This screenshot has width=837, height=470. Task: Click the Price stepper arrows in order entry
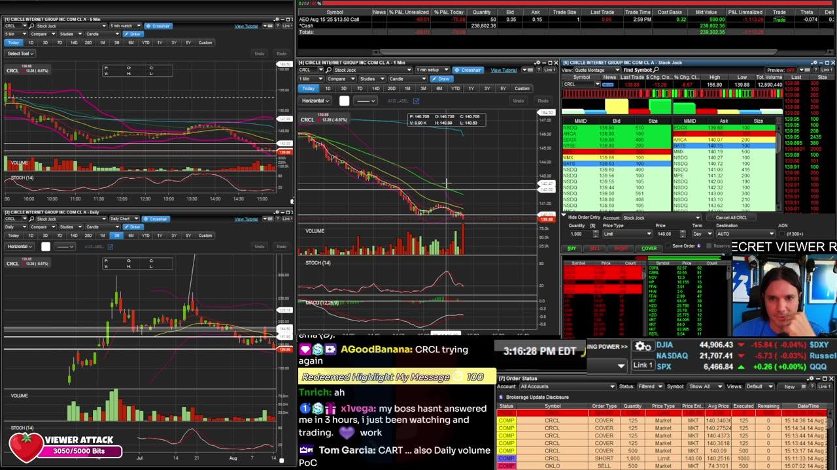(683, 234)
